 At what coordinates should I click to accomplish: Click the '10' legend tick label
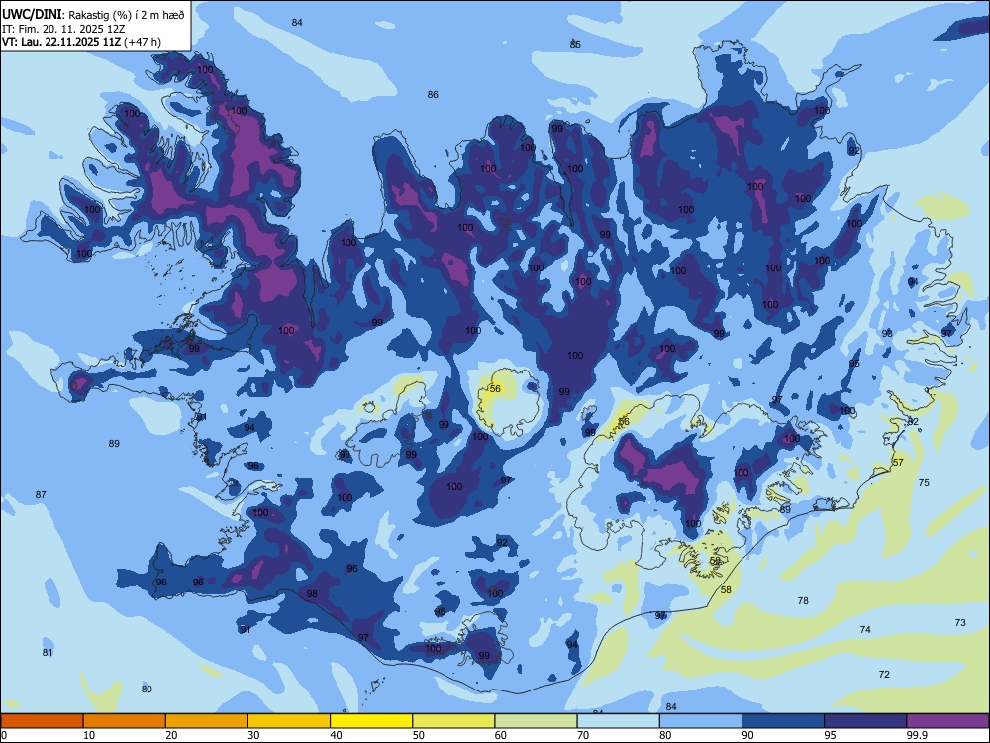pos(90,735)
